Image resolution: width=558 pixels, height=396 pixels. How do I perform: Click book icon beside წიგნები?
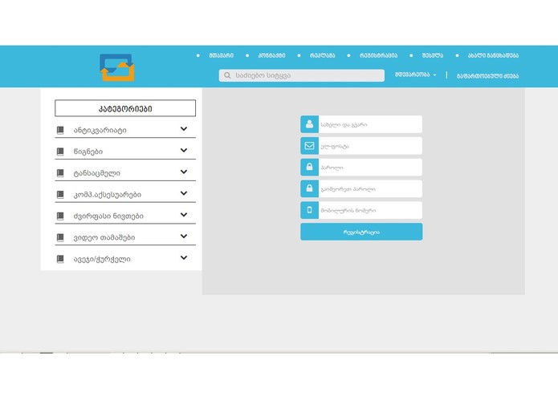(x=60, y=152)
